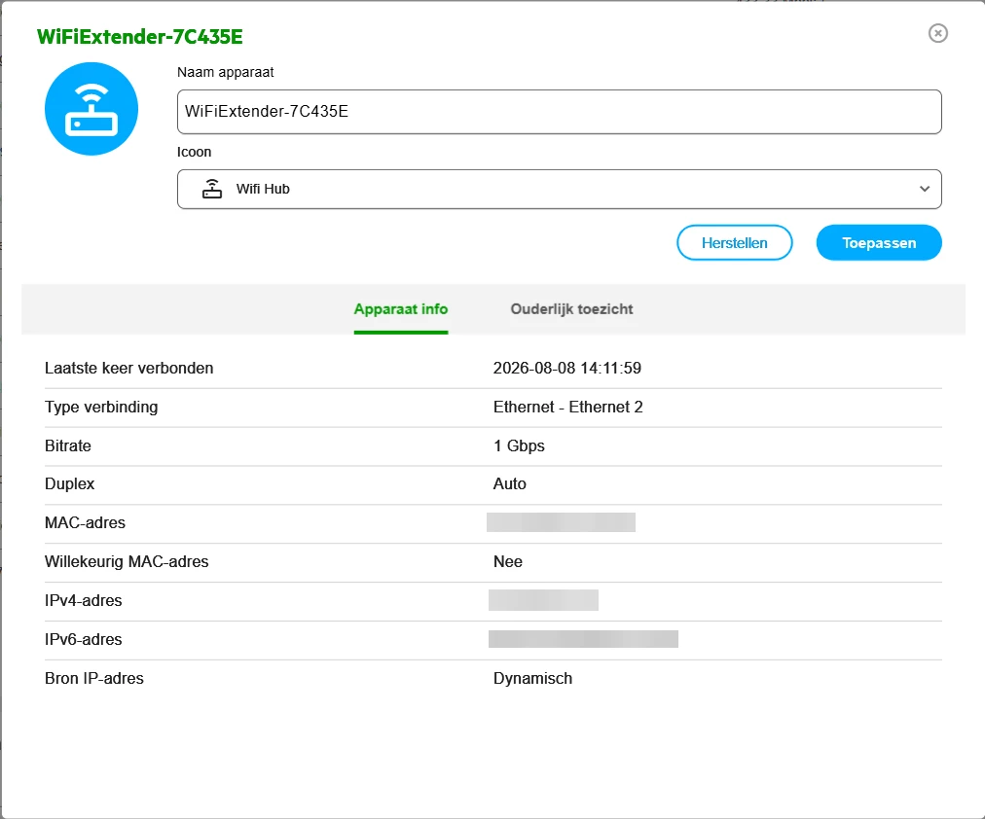This screenshot has width=985, height=819.
Task: Click the blue WiFi hub device icon
Action: coord(91,109)
